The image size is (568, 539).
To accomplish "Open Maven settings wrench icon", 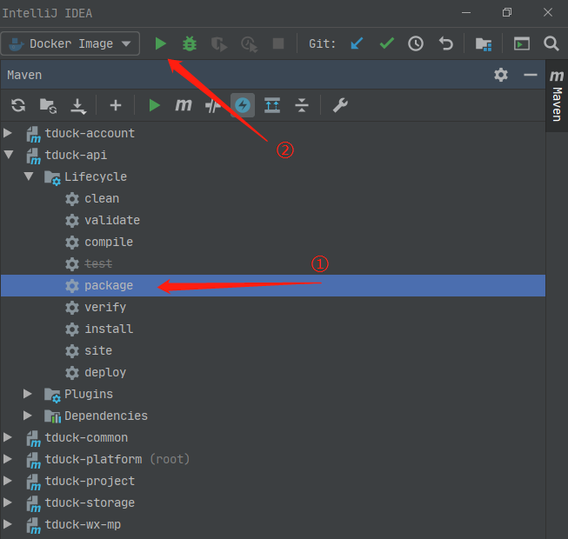I will [340, 105].
